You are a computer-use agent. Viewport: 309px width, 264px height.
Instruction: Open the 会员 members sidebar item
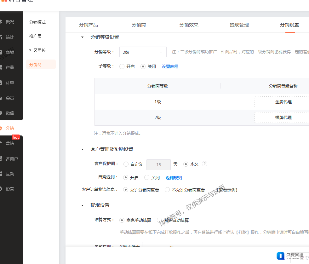9,98
